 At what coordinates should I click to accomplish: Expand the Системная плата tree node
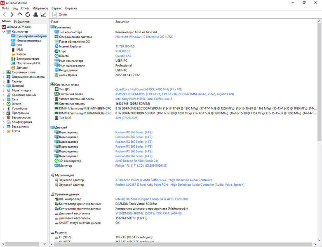click(x=3, y=72)
